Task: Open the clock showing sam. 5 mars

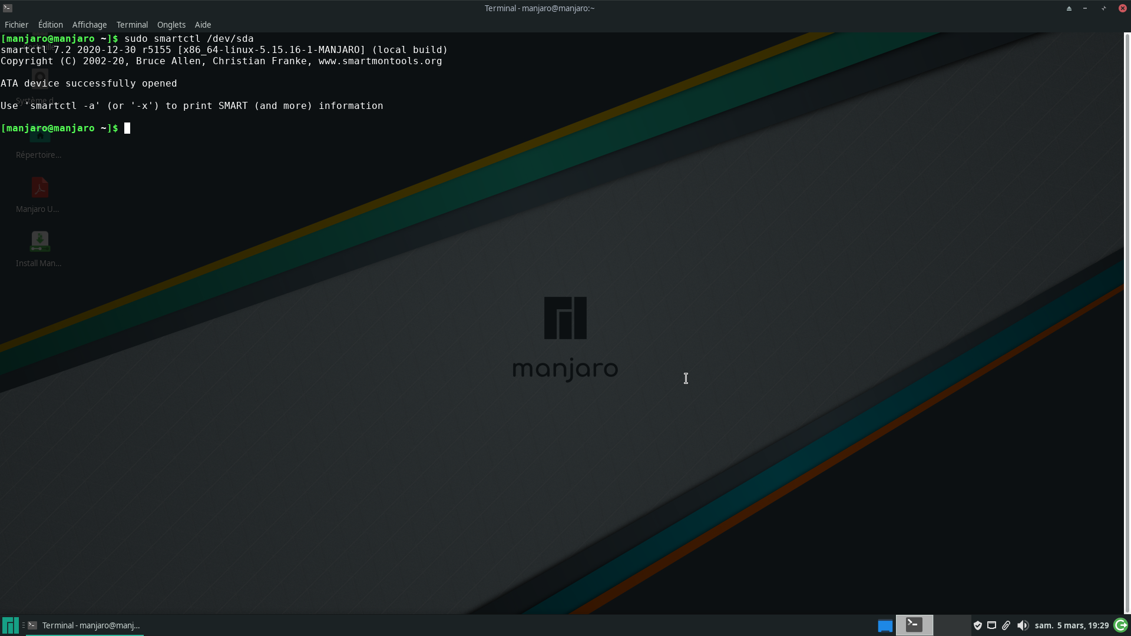Action: pos(1072,625)
